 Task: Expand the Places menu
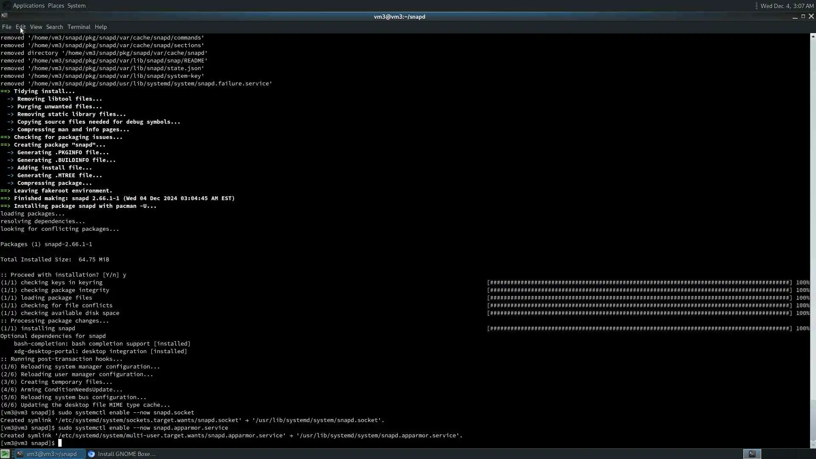(x=56, y=6)
